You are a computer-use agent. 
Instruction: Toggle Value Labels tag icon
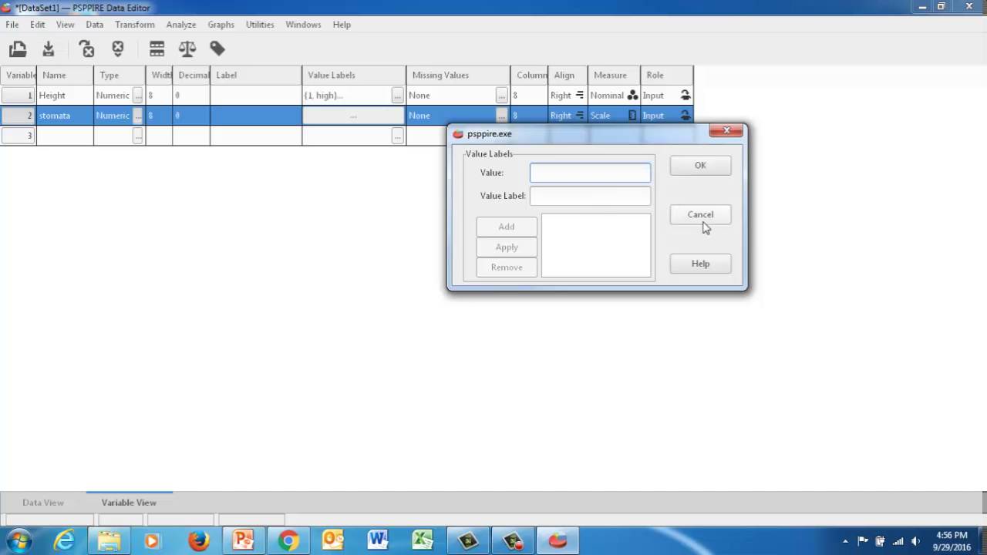217,49
